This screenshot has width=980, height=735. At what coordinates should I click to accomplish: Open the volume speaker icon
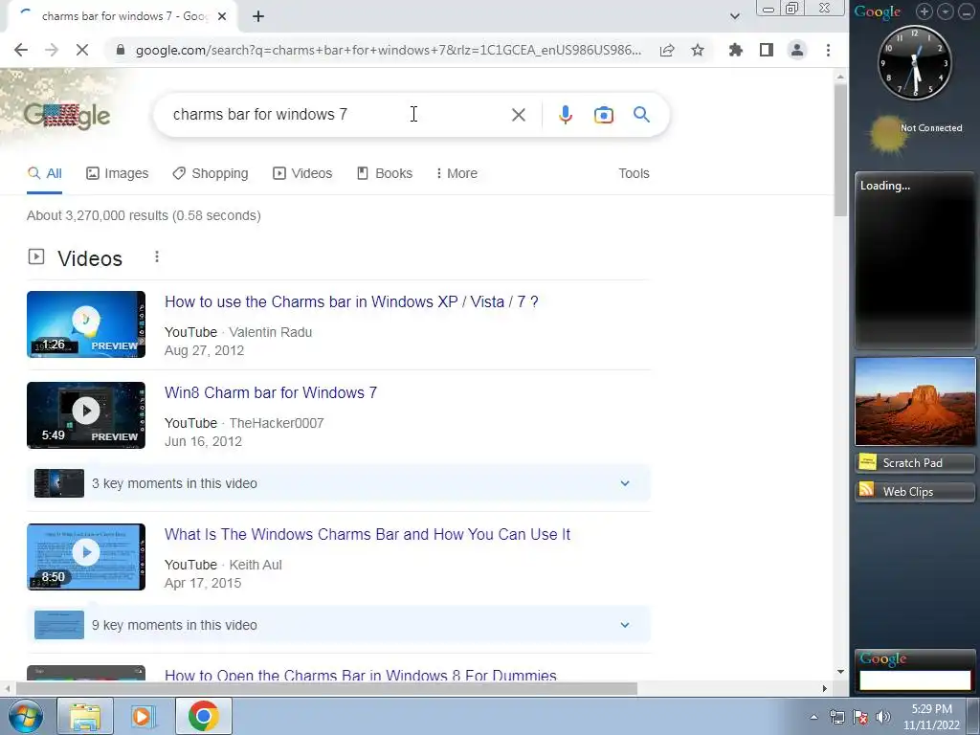[883, 717]
